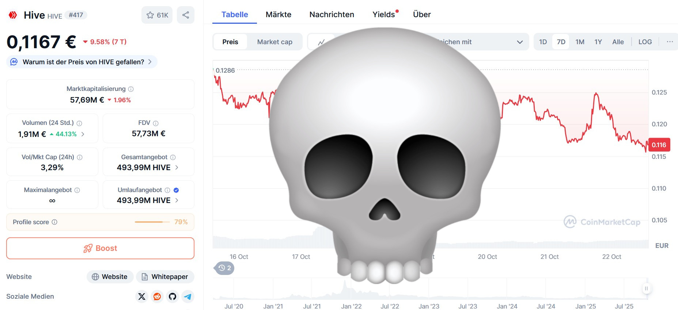Click the info icon beside Marktkapitalisierung
Image resolution: width=678 pixels, height=310 pixels.
tap(131, 89)
